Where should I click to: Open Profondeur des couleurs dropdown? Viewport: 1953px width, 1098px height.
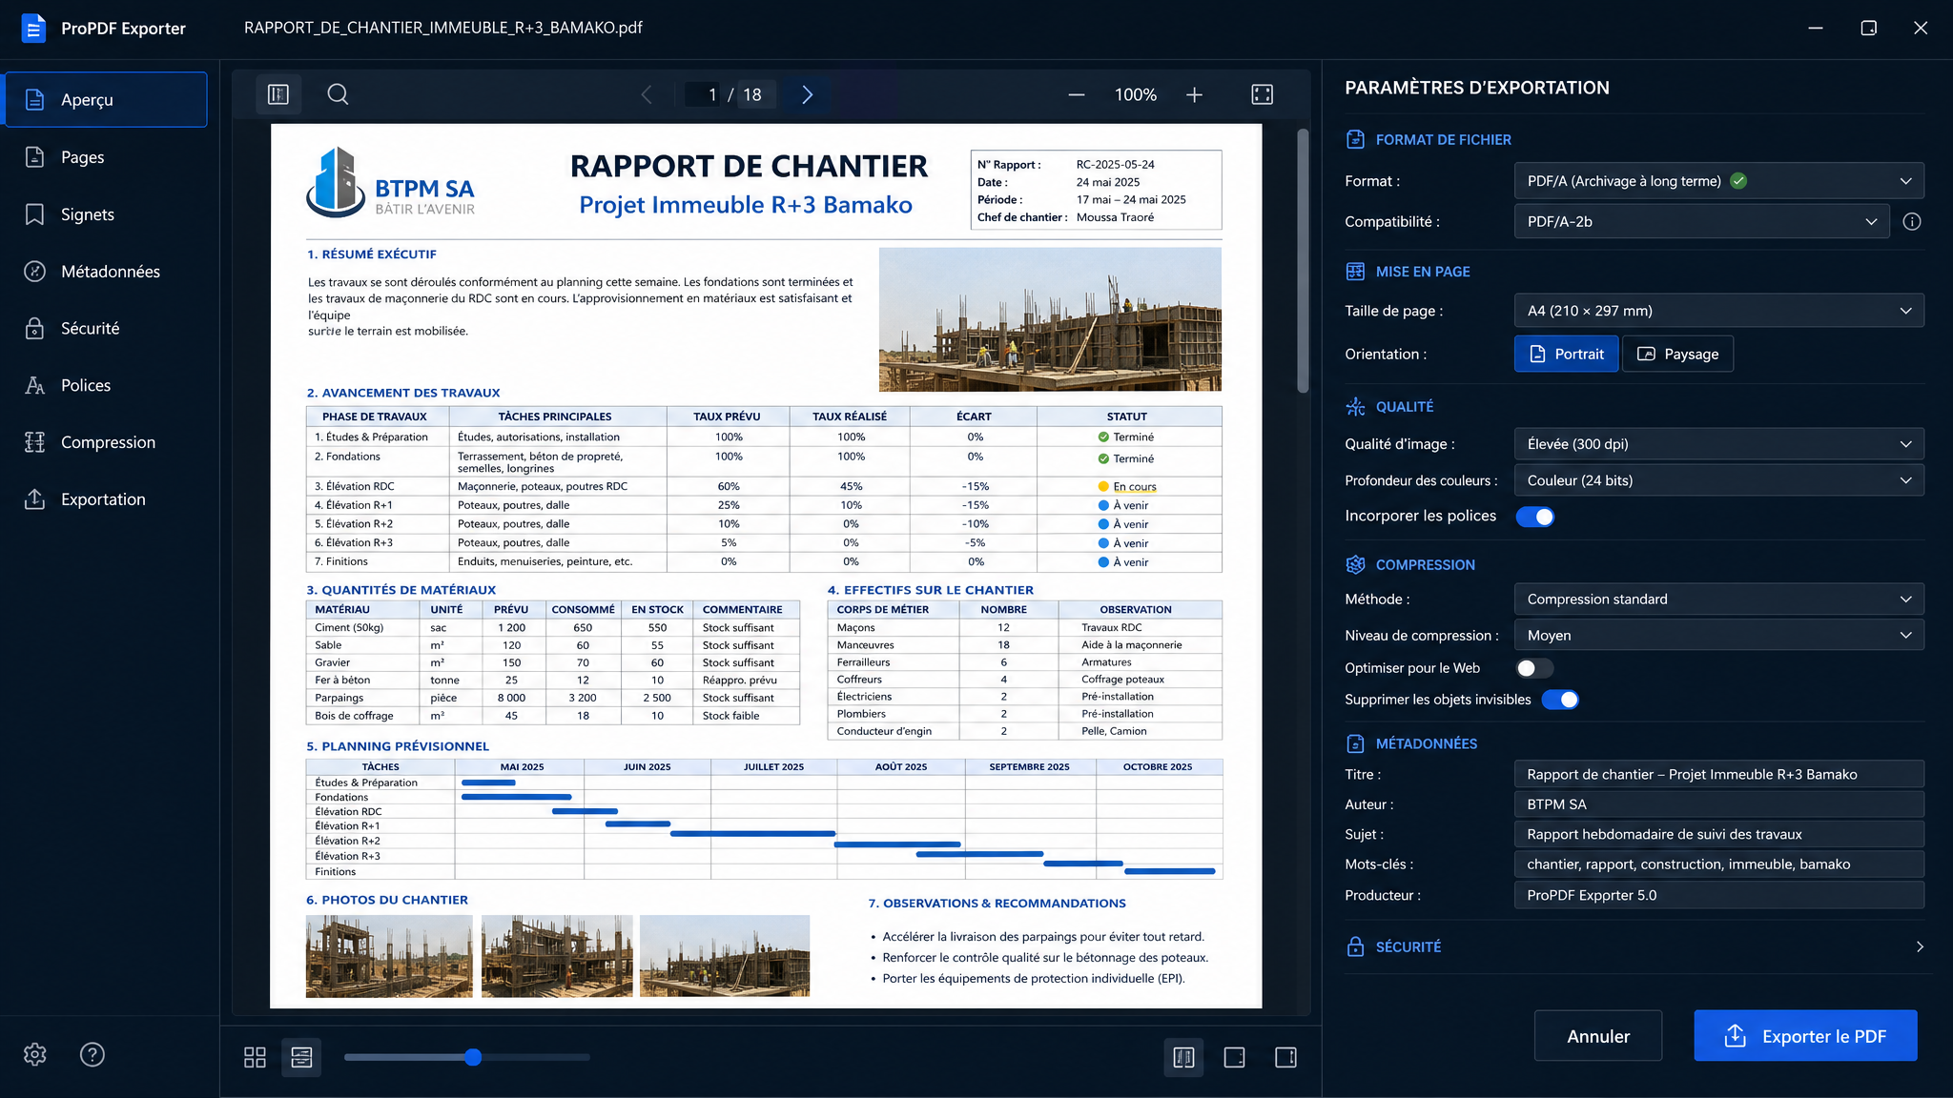coord(1718,480)
